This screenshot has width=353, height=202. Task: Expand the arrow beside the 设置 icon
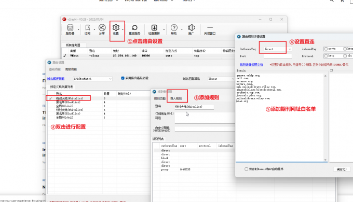123,30
